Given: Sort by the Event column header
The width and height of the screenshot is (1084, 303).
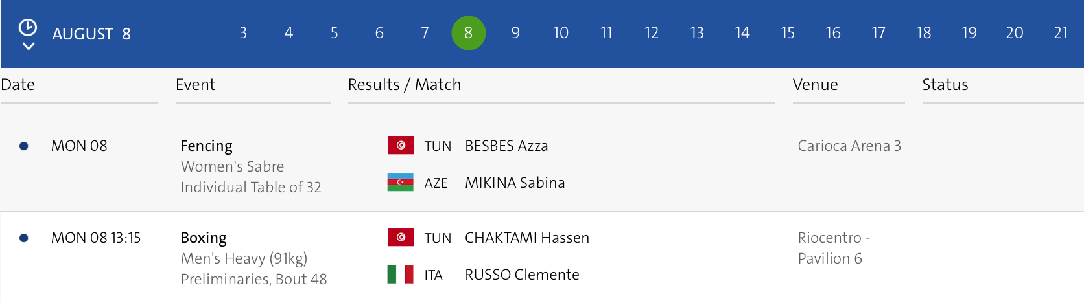Looking at the screenshot, I should click(x=195, y=85).
